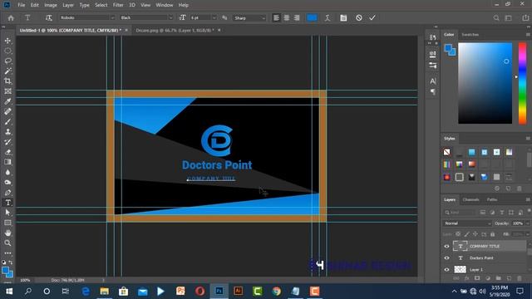Open the Image menu
Image resolution: width=532 pixels, height=299 pixels.
click(x=51, y=5)
